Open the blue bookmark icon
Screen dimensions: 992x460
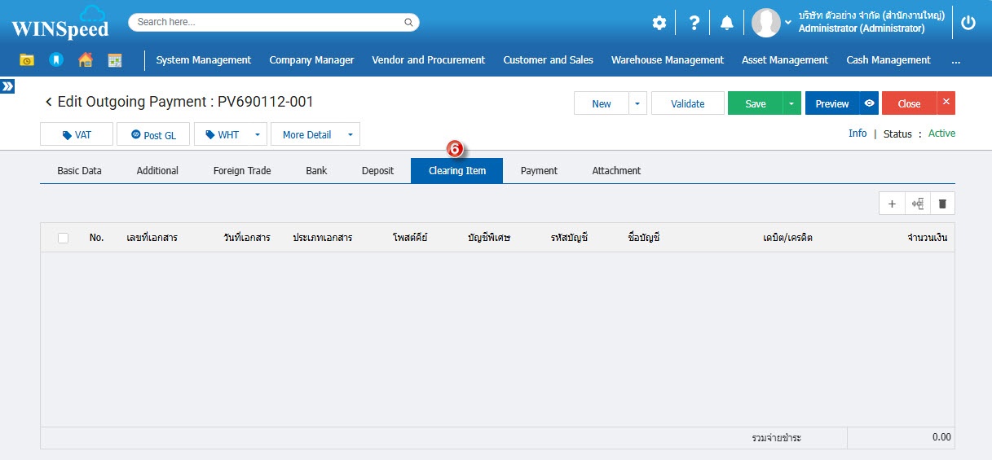click(x=55, y=59)
